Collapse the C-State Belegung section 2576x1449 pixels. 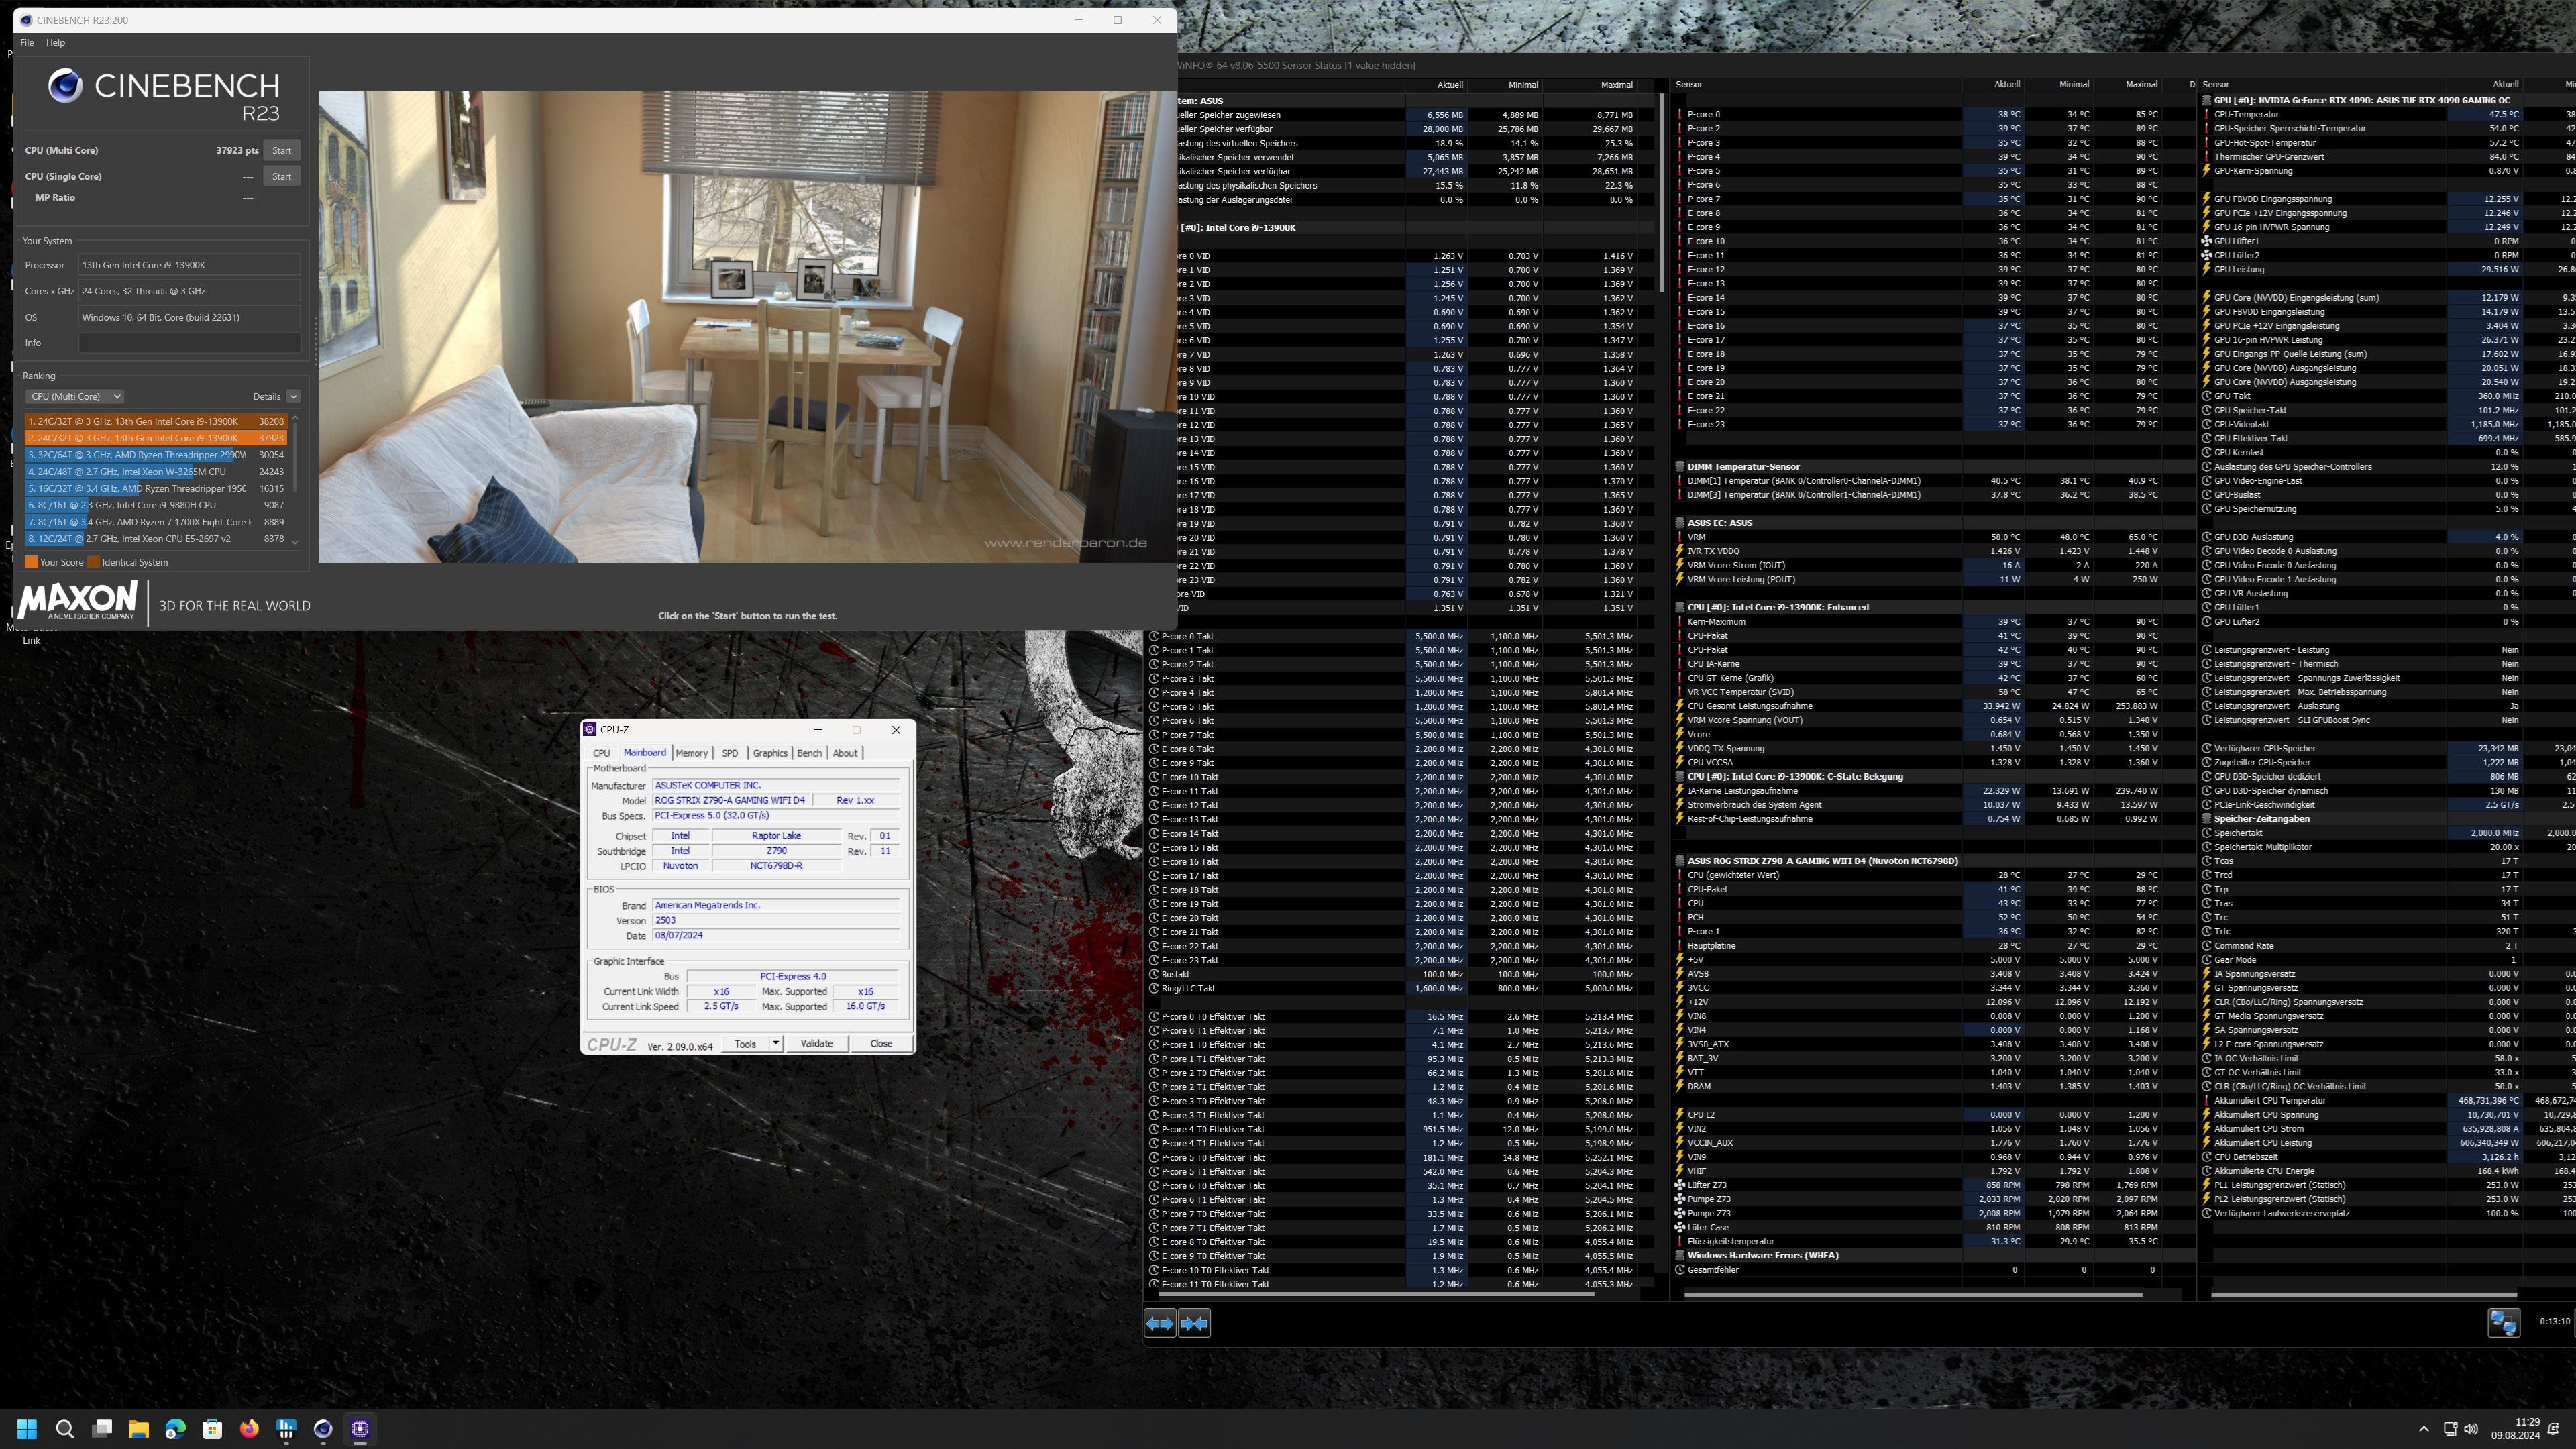[1679, 776]
